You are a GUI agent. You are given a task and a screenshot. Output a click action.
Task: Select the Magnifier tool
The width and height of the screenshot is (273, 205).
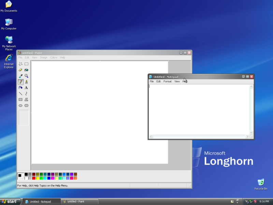26,76
